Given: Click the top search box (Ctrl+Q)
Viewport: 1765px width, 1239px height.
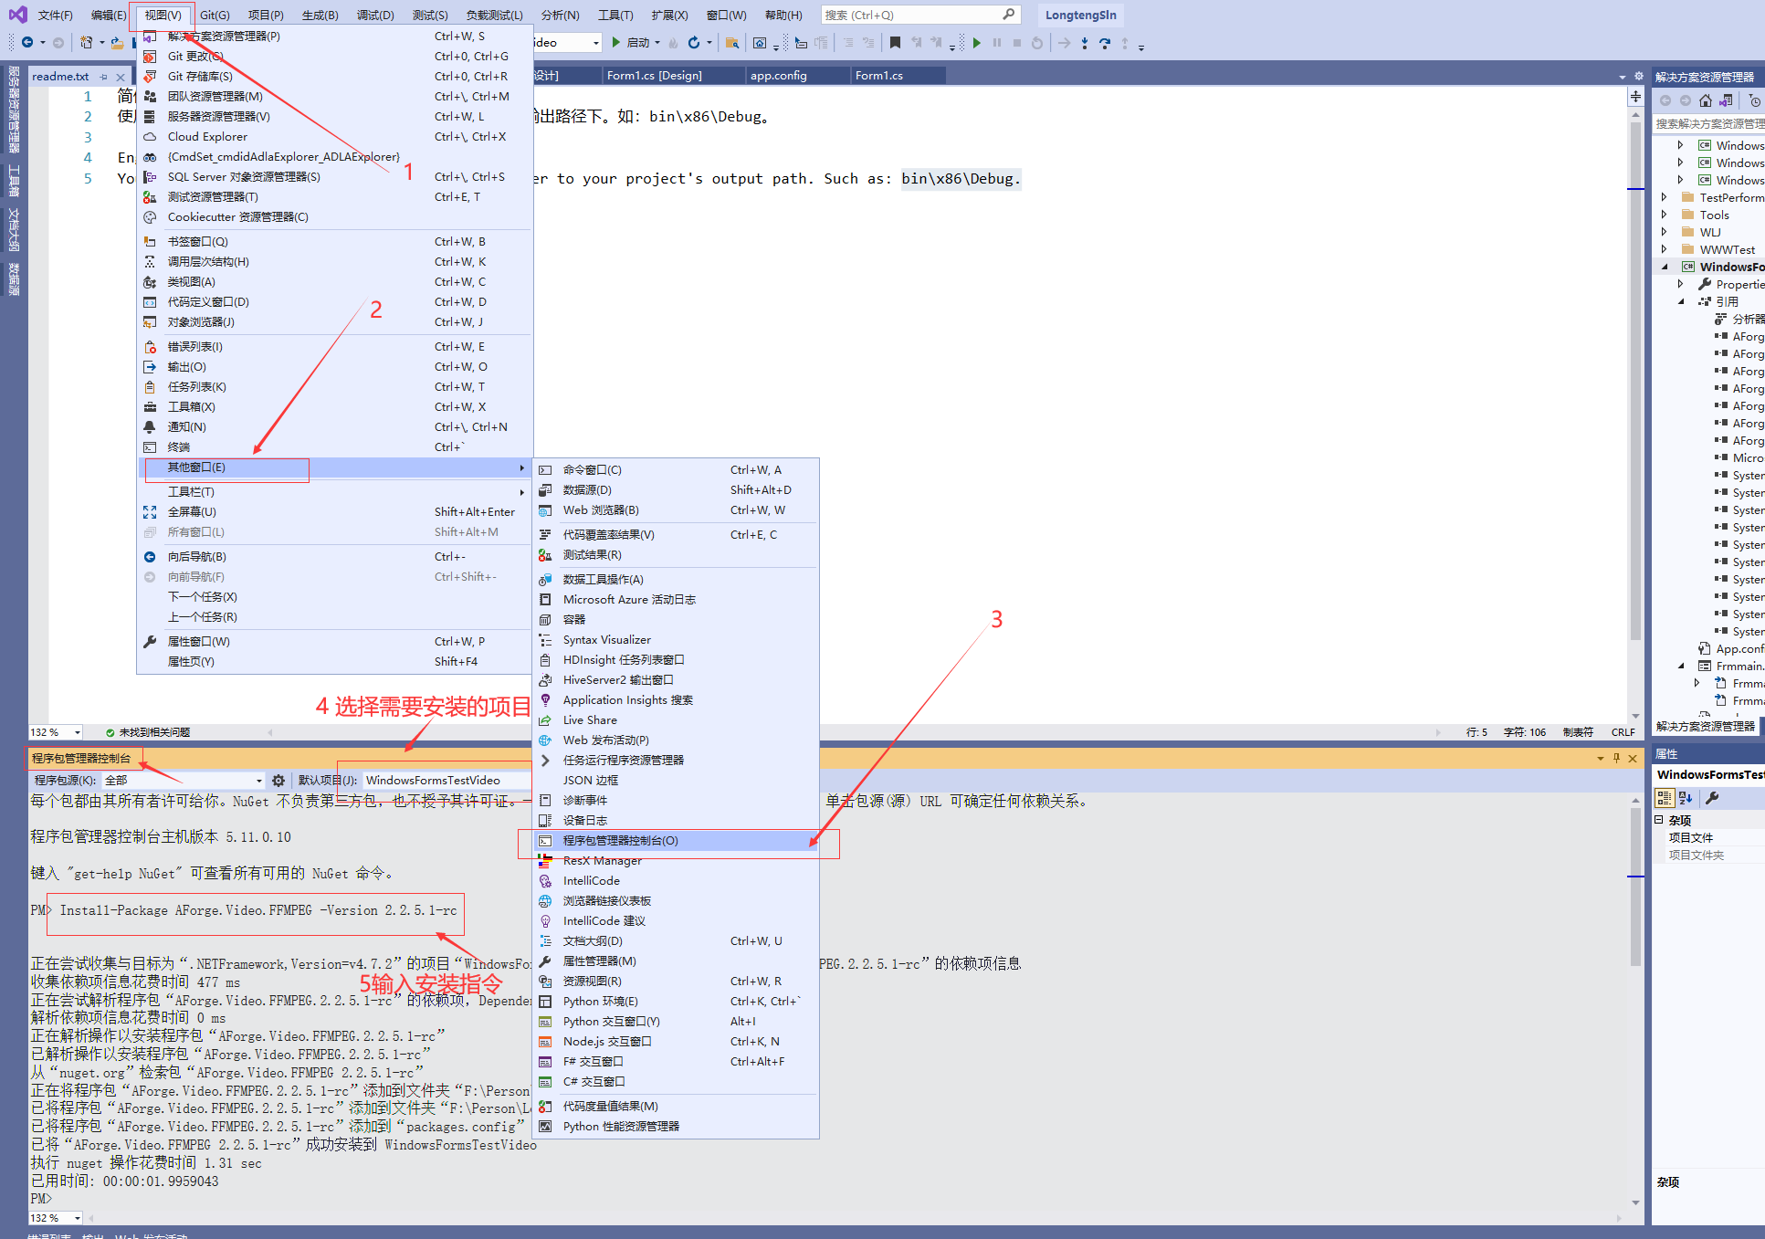Looking at the screenshot, I should 911,15.
